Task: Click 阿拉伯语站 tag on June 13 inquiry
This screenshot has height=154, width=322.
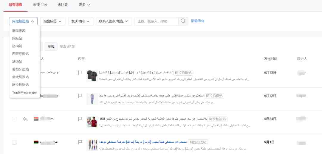Action: (183, 73)
